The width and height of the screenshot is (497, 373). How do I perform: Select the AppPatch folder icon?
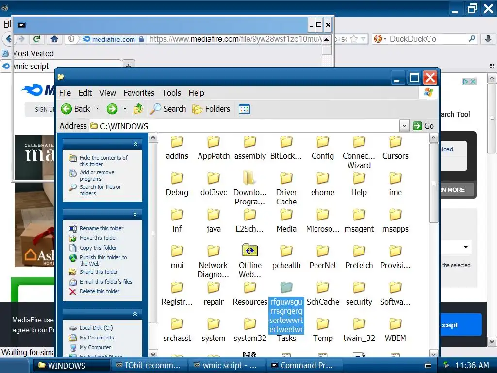point(214,142)
